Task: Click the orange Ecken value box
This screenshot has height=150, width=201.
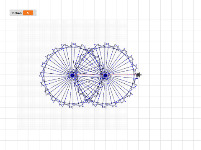Action: pyautogui.click(x=28, y=13)
